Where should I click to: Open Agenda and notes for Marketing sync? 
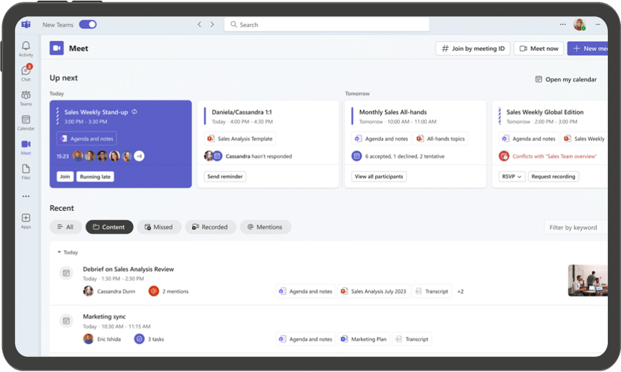coord(305,339)
